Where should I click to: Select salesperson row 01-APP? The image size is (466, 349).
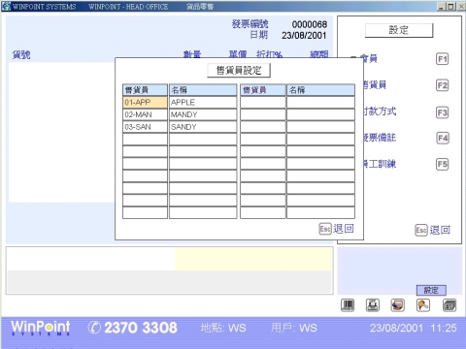pyautogui.click(x=145, y=103)
